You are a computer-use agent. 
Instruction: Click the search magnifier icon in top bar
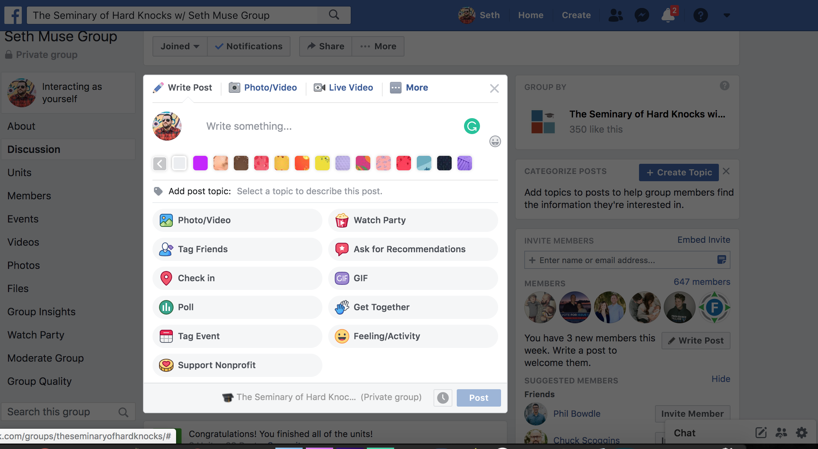334,15
